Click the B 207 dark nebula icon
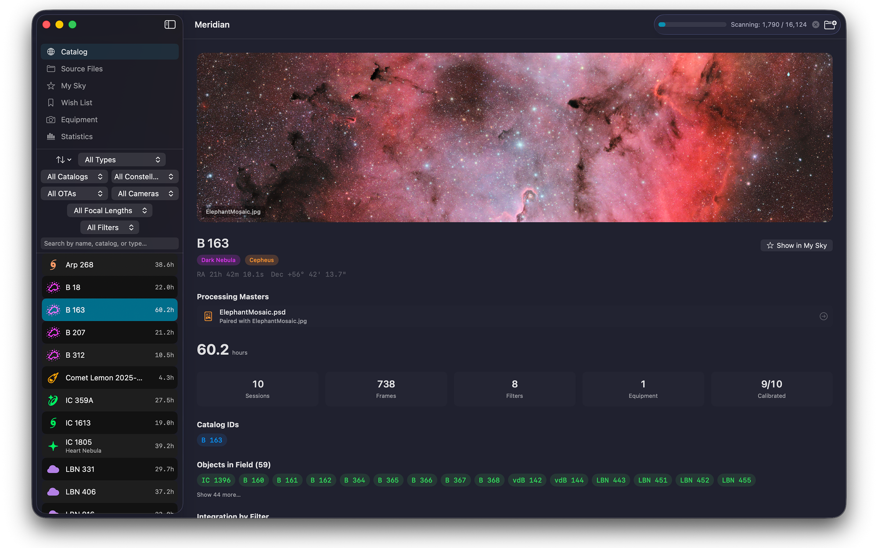 [x=53, y=333]
